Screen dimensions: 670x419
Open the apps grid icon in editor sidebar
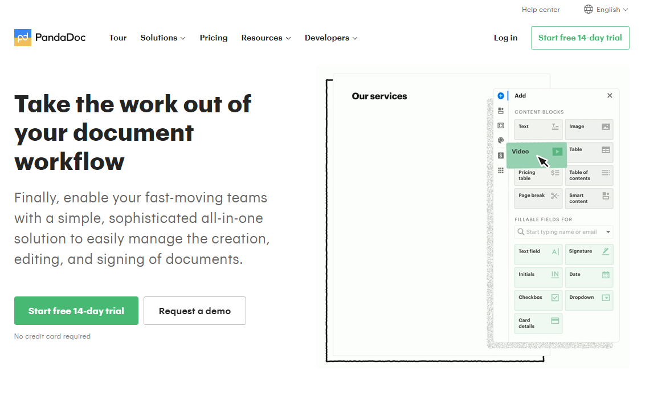coord(501,170)
